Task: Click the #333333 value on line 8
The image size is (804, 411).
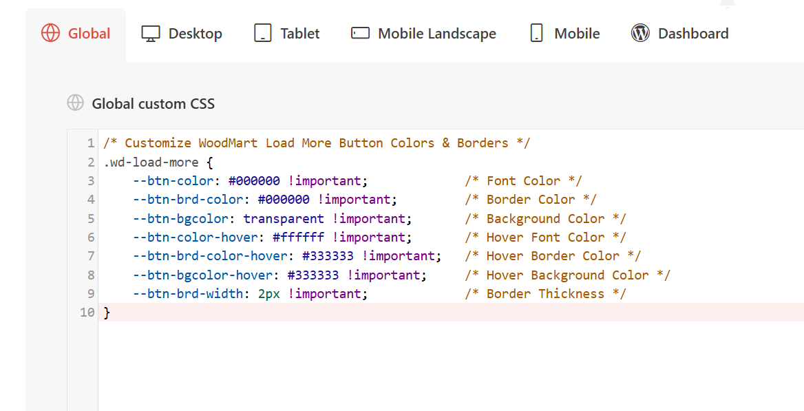Action: click(313, 275)
